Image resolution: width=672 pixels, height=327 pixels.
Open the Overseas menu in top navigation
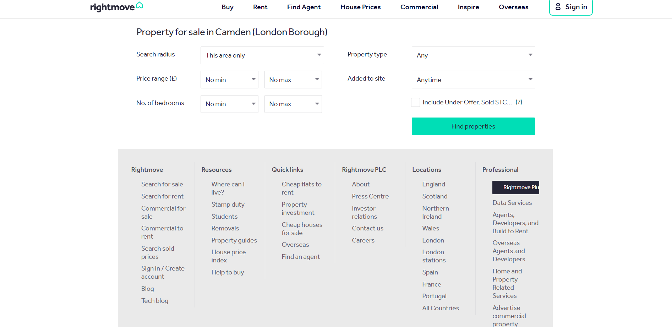(513, 7)
